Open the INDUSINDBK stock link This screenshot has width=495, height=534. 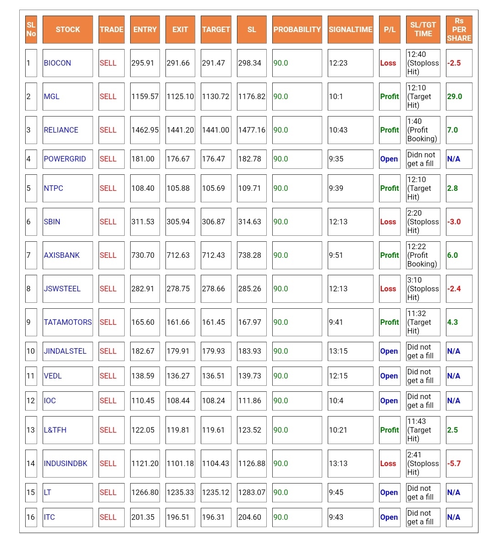[x=66, y=463]
